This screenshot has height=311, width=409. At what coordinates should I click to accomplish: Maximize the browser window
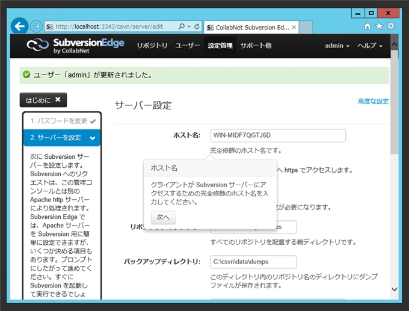click(371, 13)
